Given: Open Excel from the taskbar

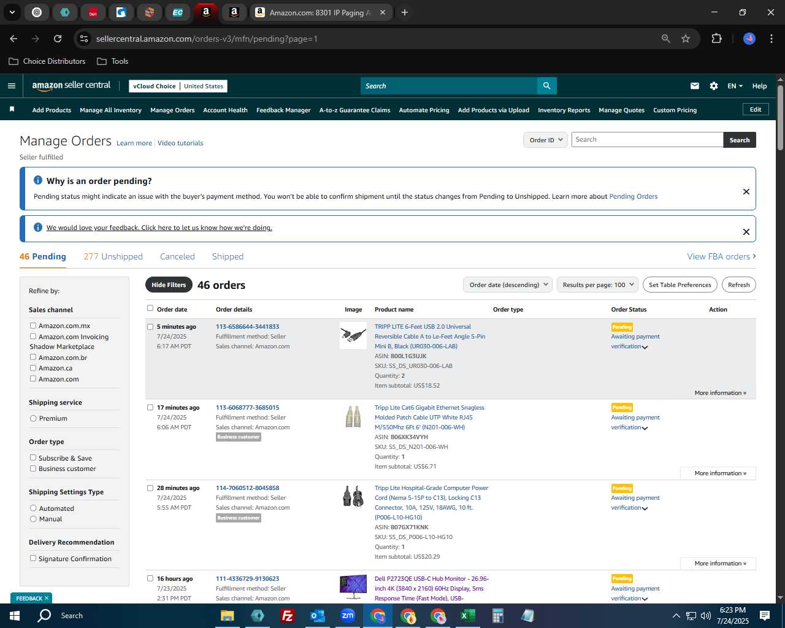Looking at the screenshot, I should 468,616.
